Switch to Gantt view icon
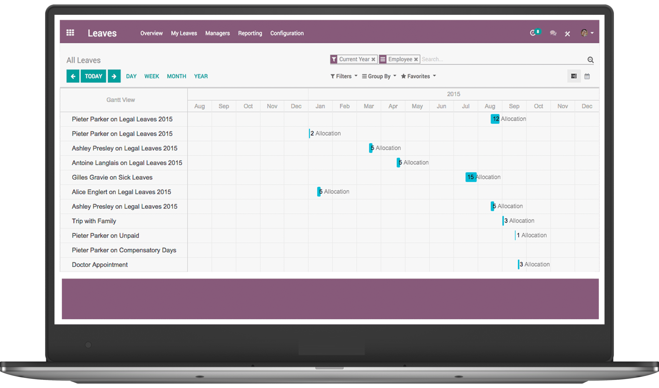 tap(574, 76)
